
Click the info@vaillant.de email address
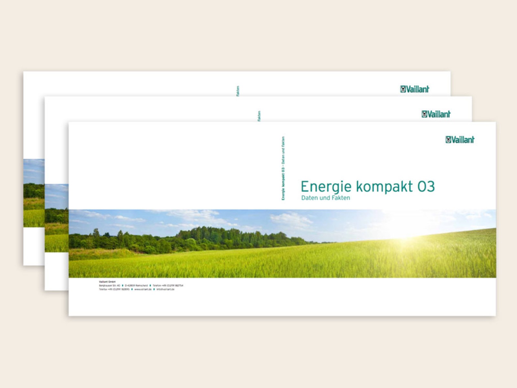coord(165,289)
